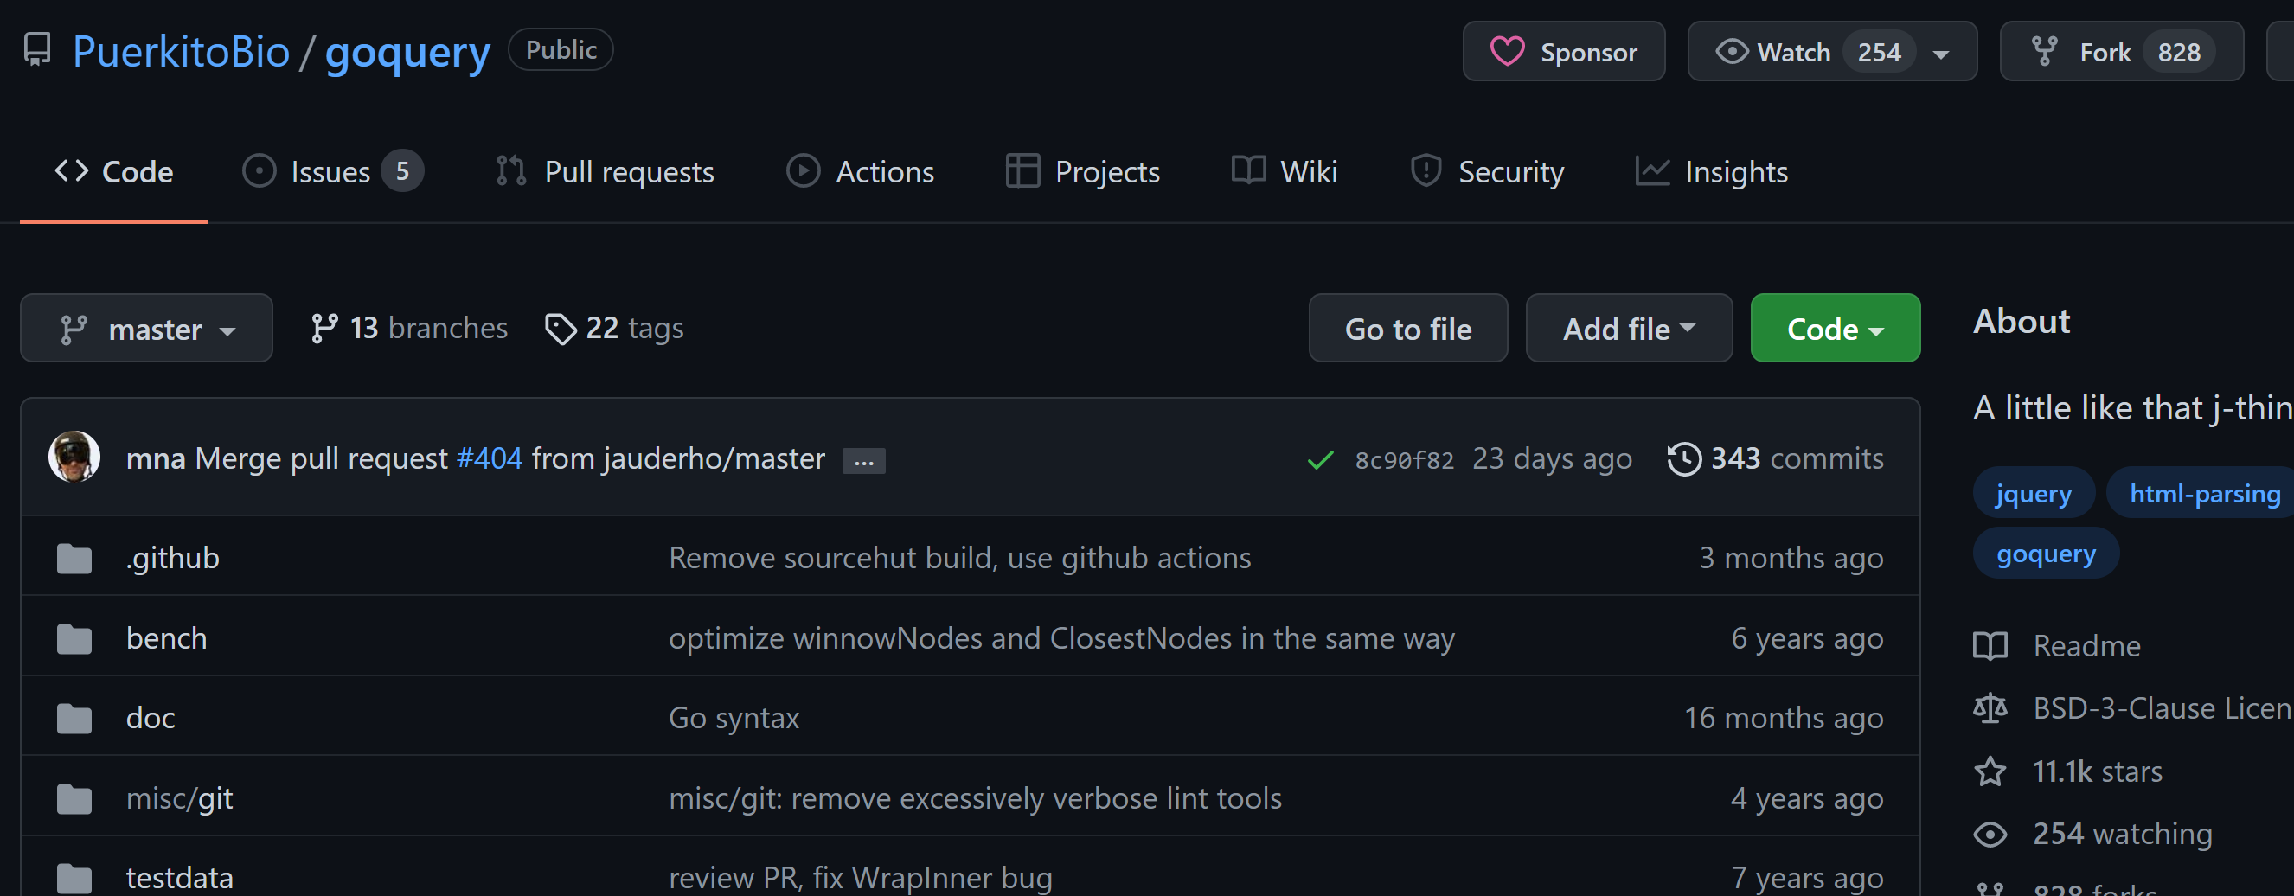2294x896 pixels.
Task: Click the repository icon beside PuerkitoBio
Action: point(37,50)
